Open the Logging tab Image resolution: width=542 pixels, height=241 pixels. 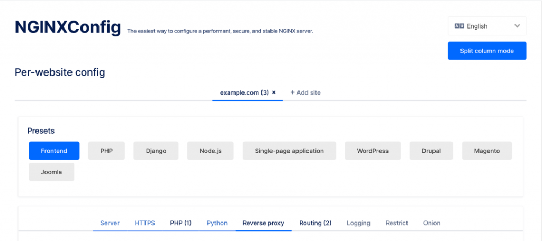[x=358, y=223]
